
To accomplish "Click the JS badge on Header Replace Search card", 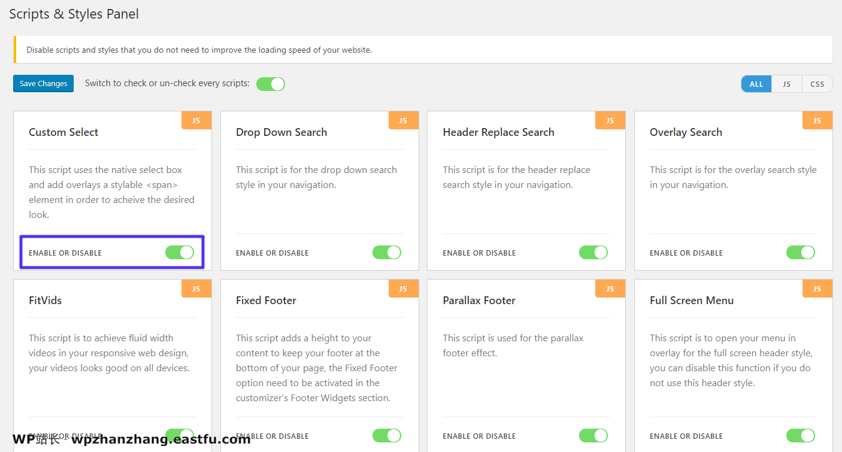I will 610,120.
